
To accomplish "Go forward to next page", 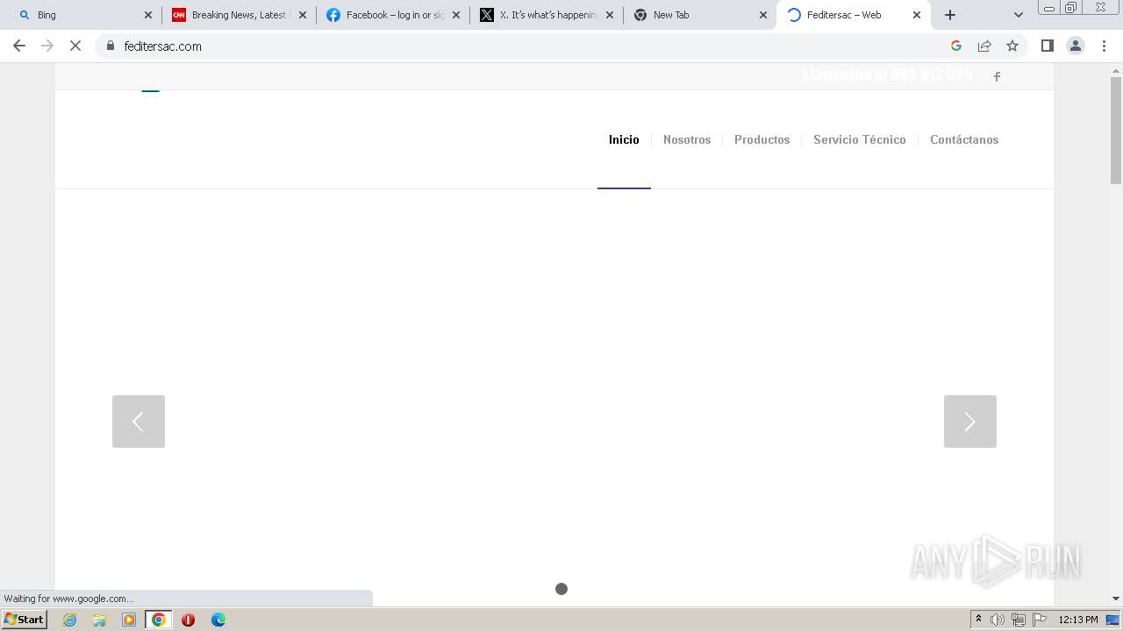I will pyautogui.click(x=47, y=46).
